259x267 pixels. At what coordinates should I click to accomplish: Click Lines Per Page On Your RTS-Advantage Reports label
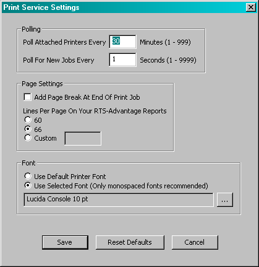(x=95, y=111)
